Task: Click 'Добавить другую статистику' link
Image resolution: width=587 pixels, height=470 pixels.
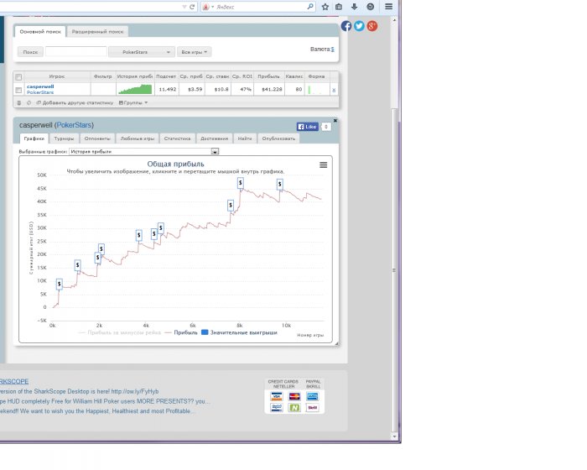Action: pos(75,102)
